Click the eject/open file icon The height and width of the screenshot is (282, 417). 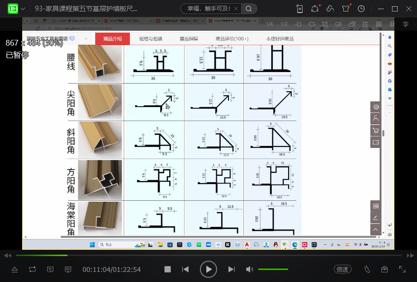[x=14, y=270]
